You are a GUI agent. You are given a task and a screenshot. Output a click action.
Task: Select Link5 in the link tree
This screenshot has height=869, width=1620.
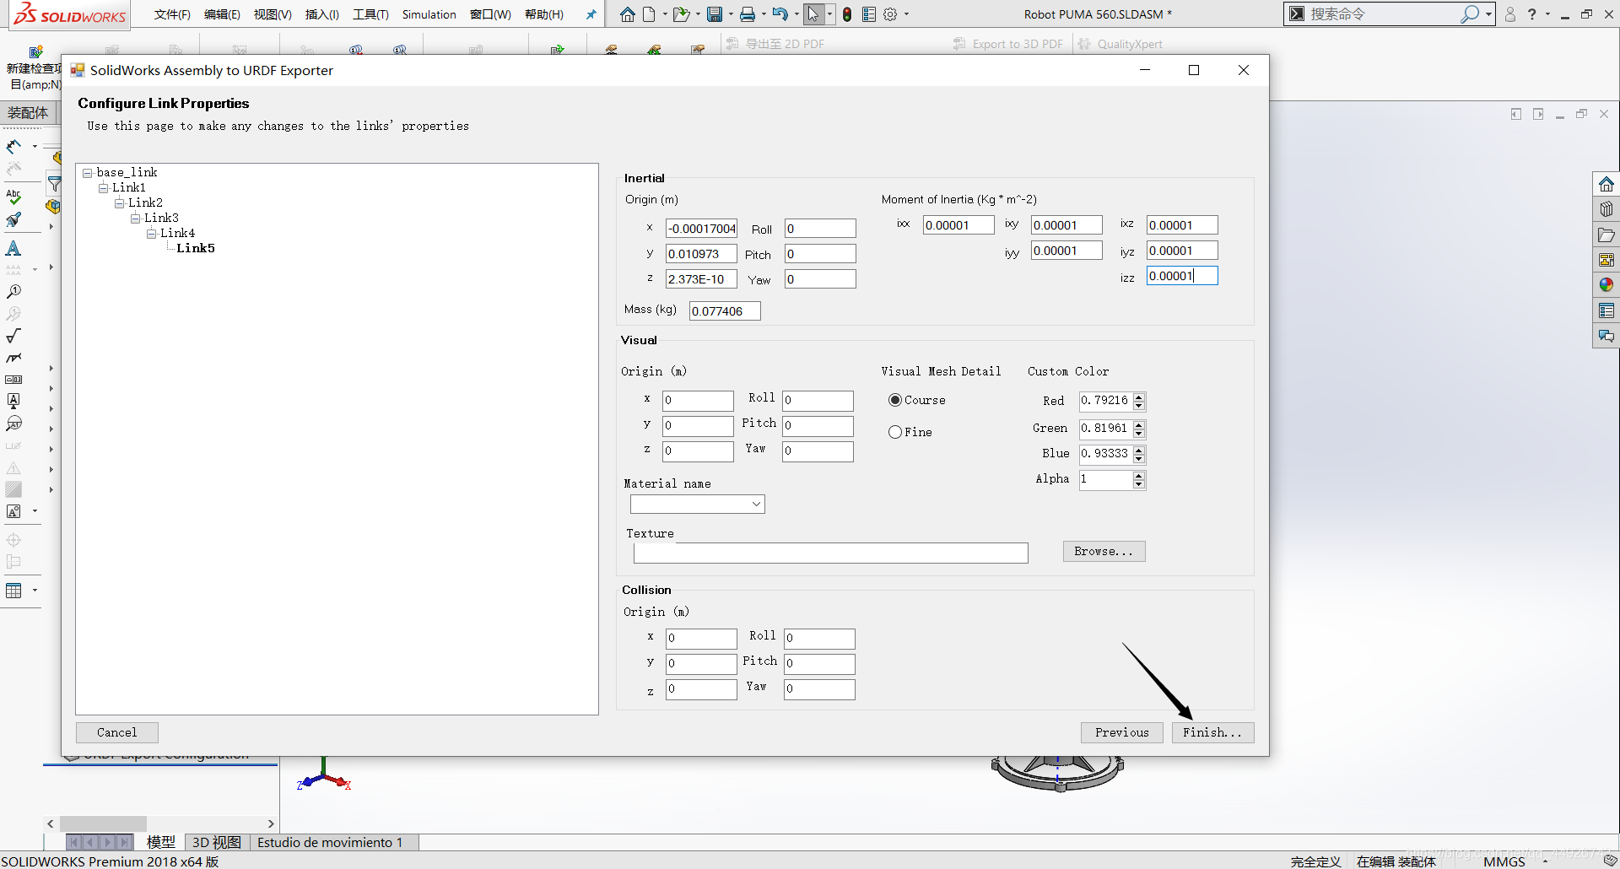[x=196, y=248]
